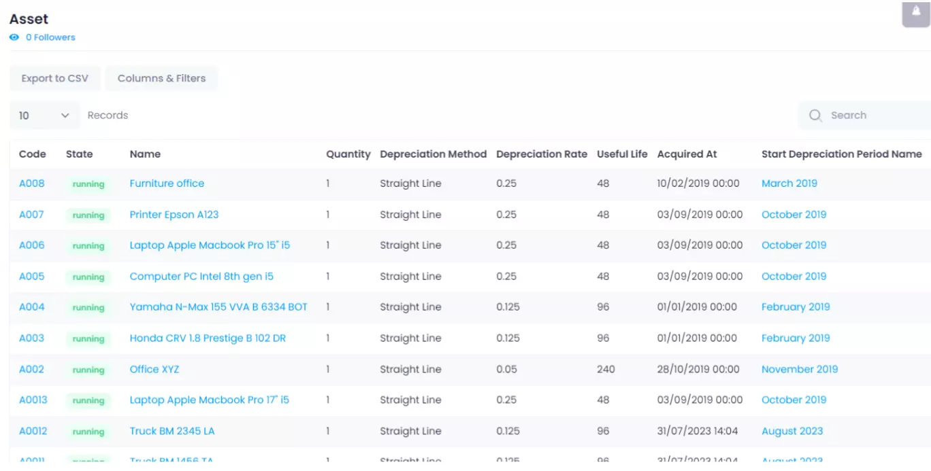Sort by the Depreciation Rate column header
931x471 pixels.
coord(541,154)
